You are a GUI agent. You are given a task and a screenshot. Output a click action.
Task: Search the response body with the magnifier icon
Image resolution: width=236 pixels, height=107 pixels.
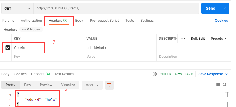pos(225,85)
